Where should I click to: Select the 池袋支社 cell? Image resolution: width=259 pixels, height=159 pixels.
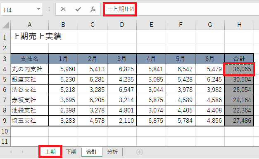pos(30,110)
